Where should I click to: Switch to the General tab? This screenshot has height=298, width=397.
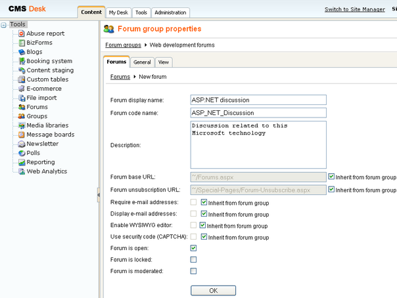[142, 62]
